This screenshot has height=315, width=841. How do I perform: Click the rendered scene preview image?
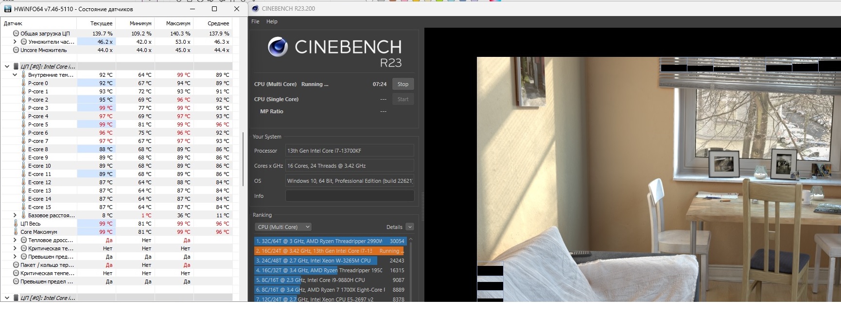[659, 179]
